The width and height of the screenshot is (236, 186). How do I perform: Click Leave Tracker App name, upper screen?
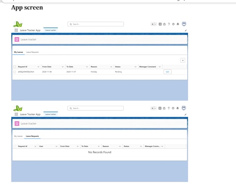[x=30, y=30]
